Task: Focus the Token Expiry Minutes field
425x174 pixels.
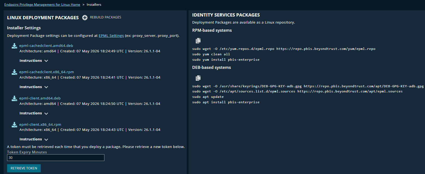Action: 56,158
